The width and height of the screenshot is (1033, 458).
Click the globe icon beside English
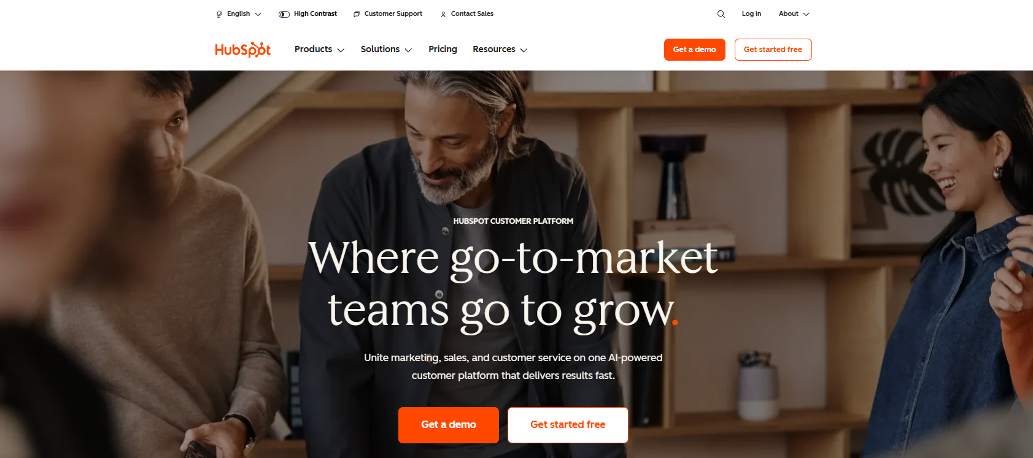[x=219, y=14]
